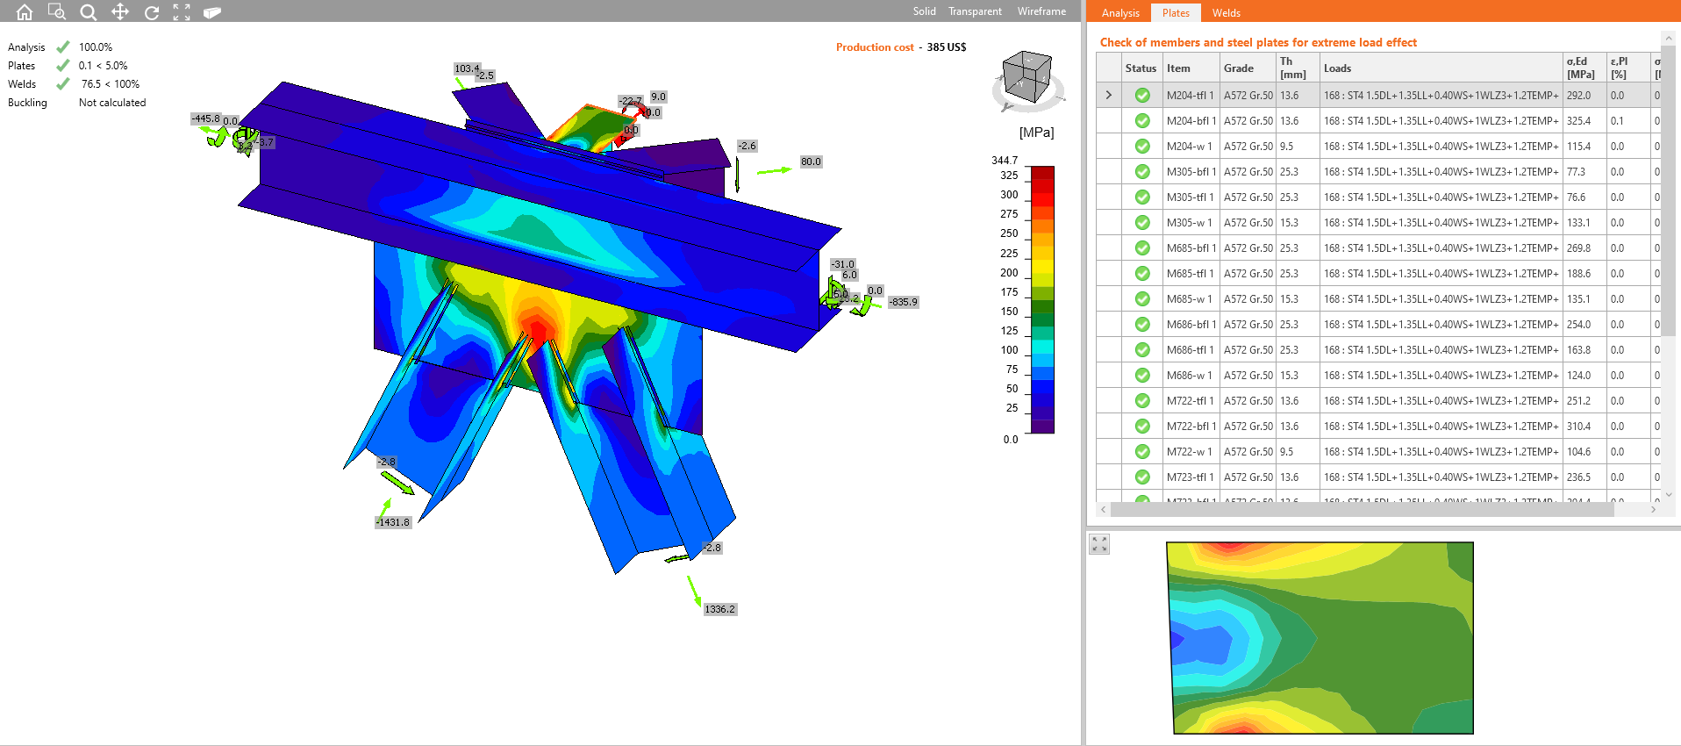Click zoom-to-fit icon in 3D toolbar
1681x746 pixels.
tap(182, 12)
